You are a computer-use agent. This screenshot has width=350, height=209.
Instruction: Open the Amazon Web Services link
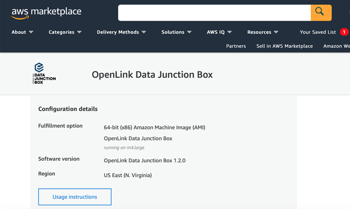coord(337,46)
